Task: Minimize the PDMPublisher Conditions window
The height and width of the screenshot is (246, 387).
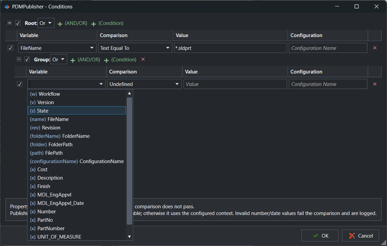Action: click(x=337, y=6)
